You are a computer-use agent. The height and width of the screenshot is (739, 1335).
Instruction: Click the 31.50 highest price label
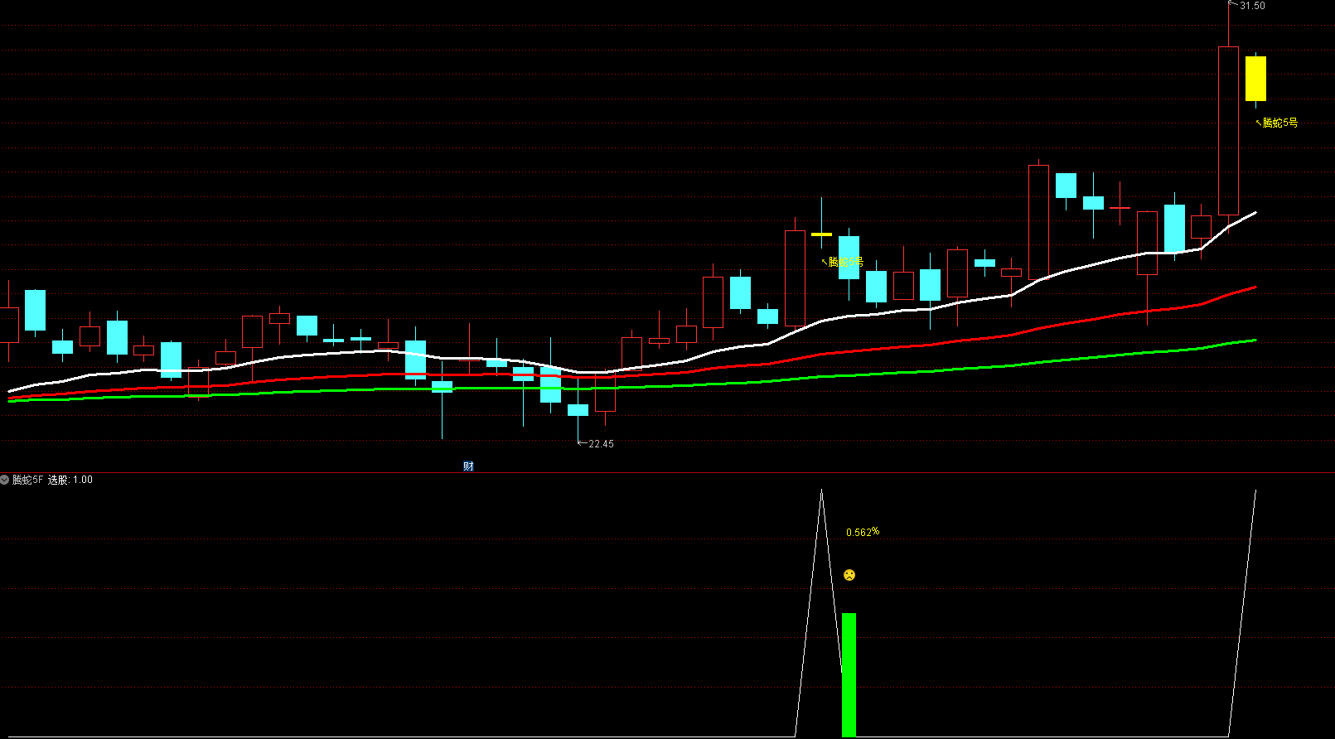point(1252,6)
